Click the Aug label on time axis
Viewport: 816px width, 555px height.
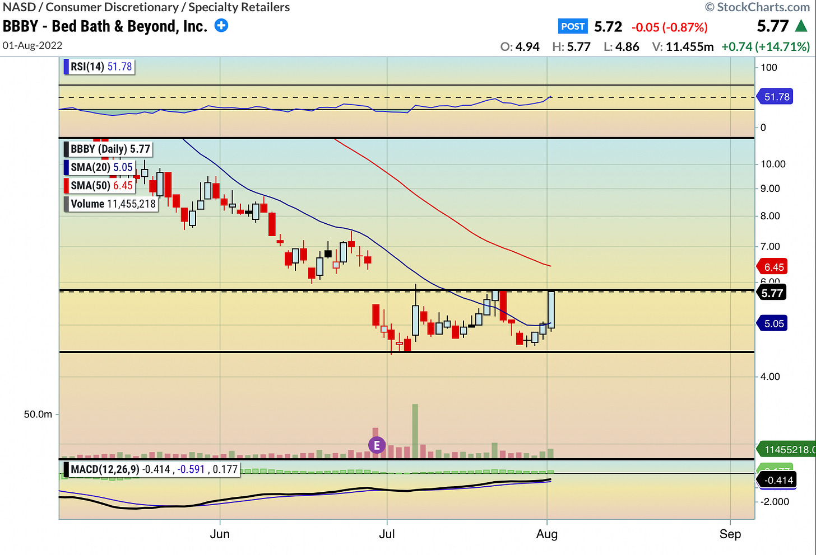547,534
